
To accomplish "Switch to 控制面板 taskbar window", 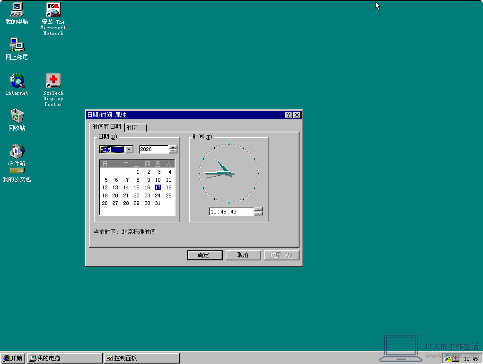I will coord(142,358).
